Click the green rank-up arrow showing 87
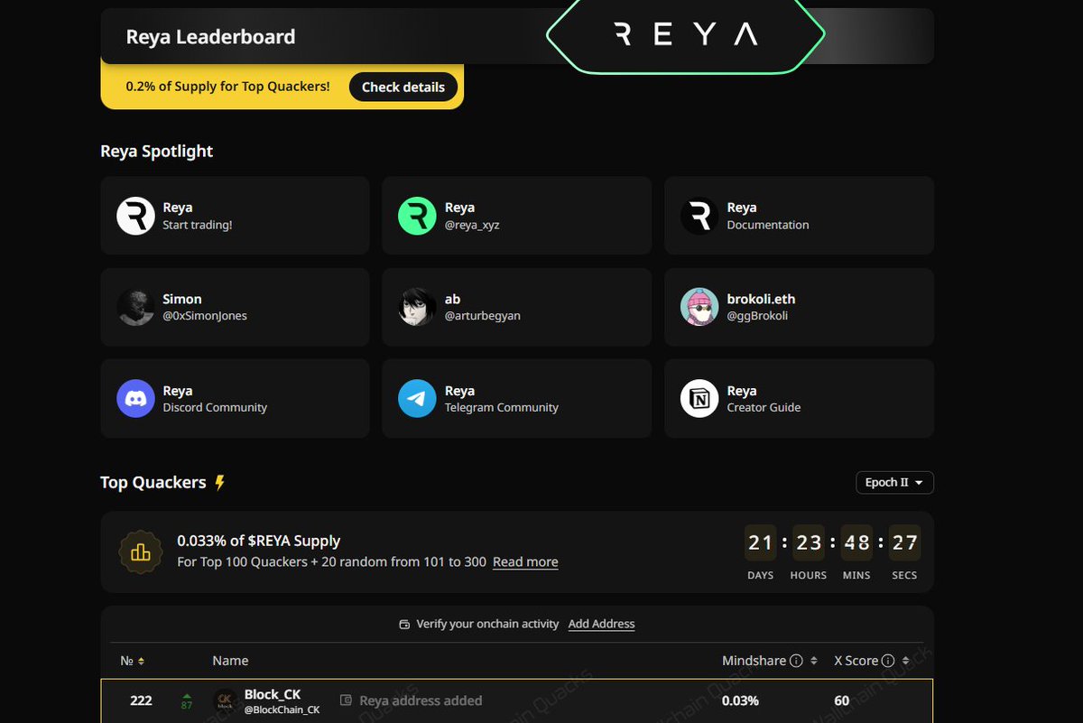Screen dimensions: 1083x723 187,700
